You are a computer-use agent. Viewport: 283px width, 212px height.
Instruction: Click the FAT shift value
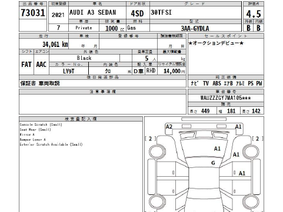[x=26, y=64]
